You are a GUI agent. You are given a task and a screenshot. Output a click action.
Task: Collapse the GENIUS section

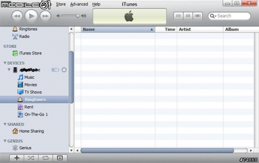5,141
